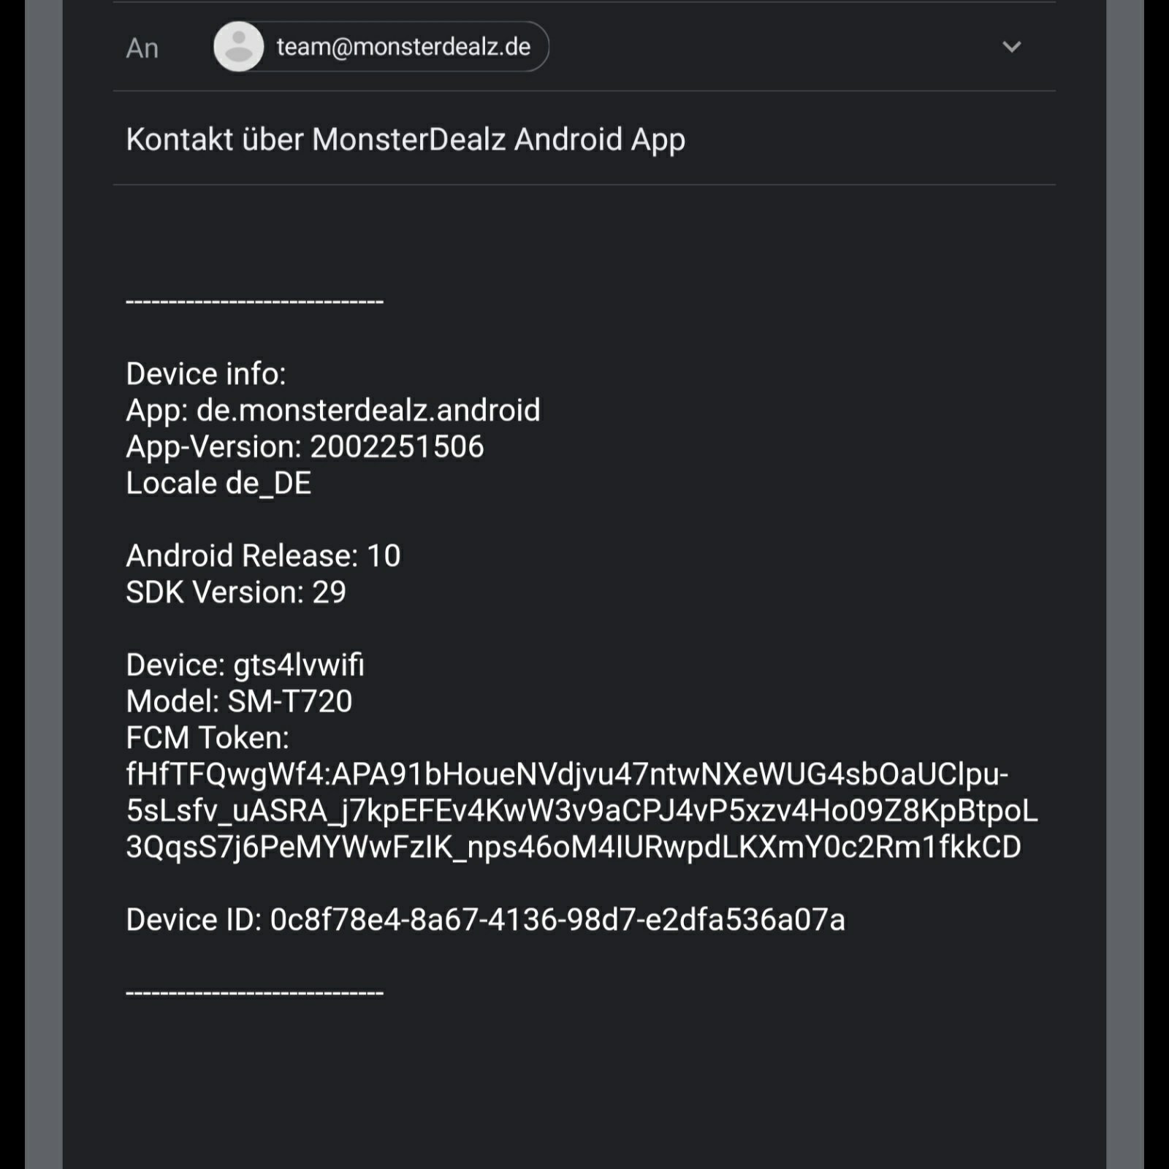Tap the "An" recipient label
Image resolution: width=1169 pixels, height=1169 pixels.
coord(142,48)
